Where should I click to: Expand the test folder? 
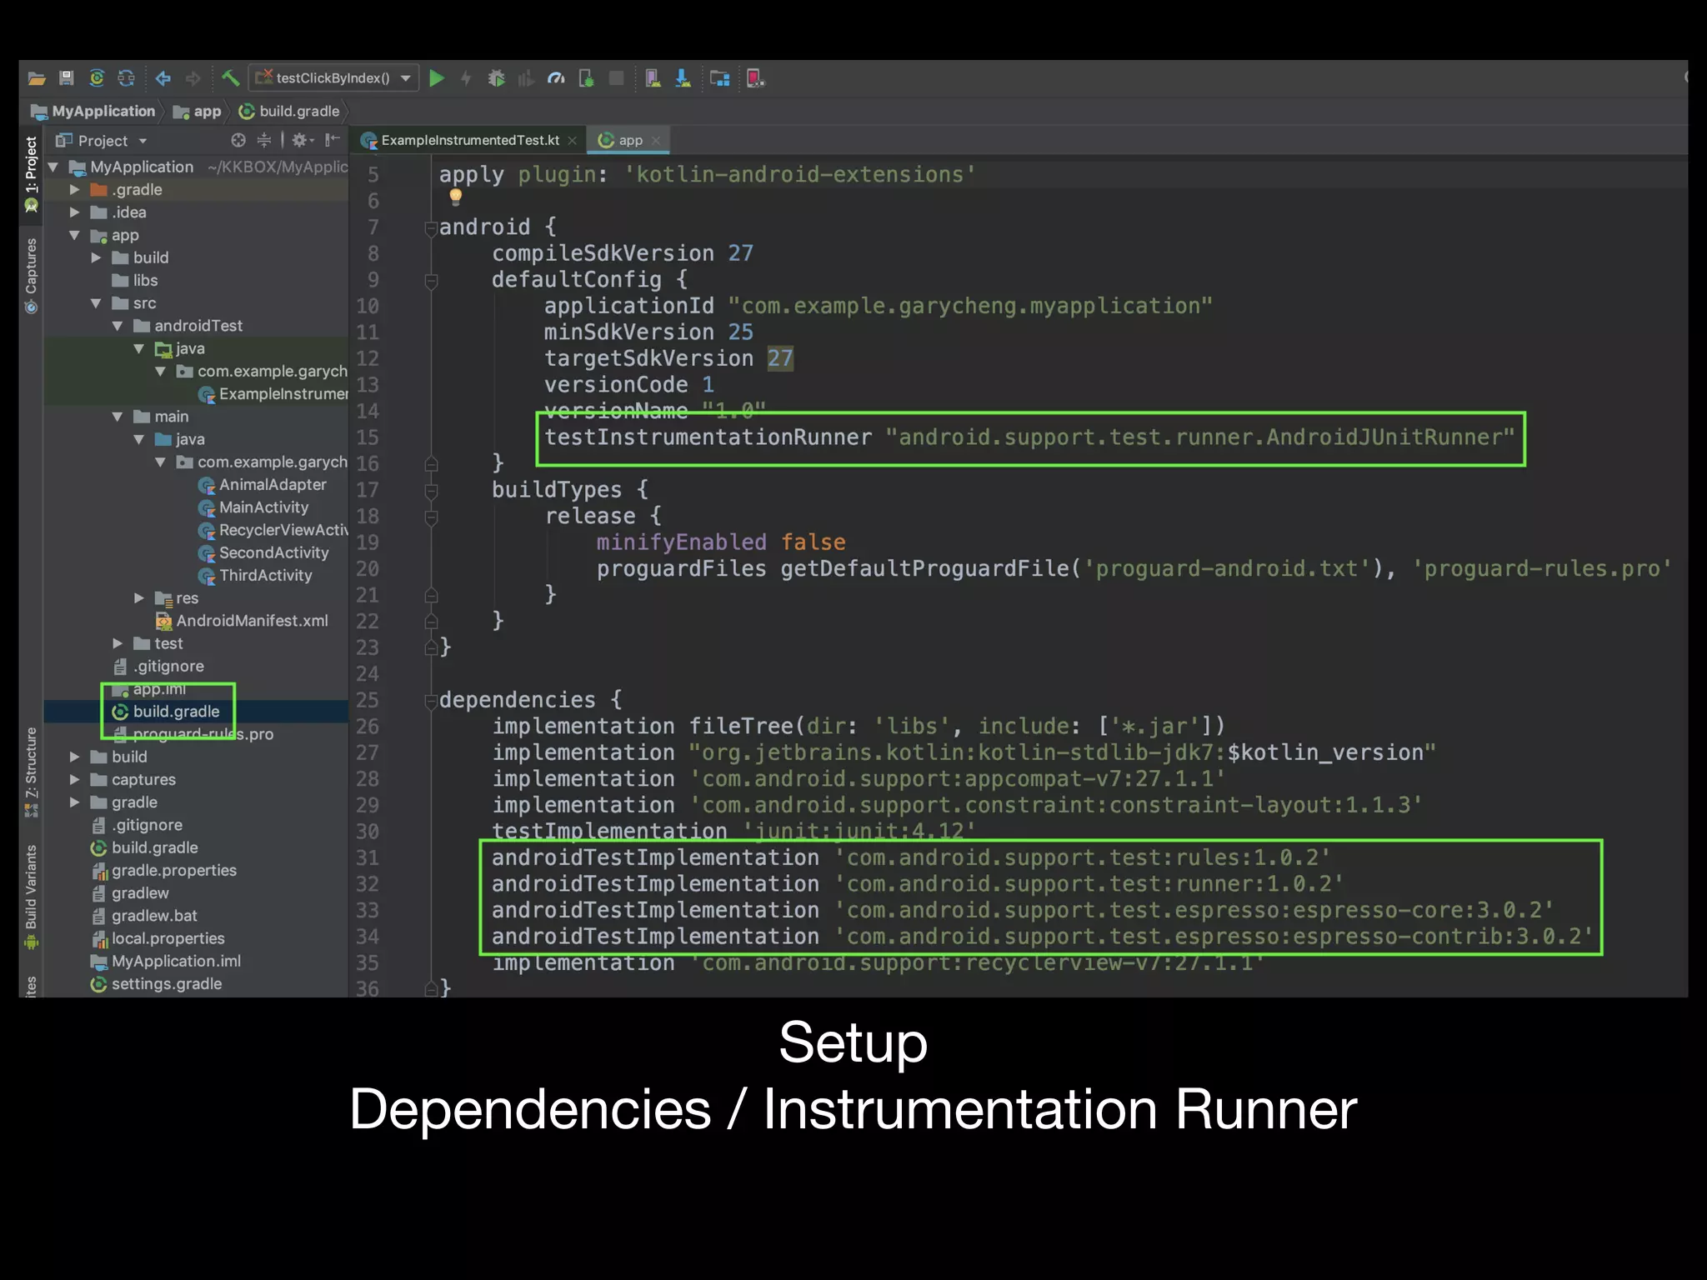[118, 643]
